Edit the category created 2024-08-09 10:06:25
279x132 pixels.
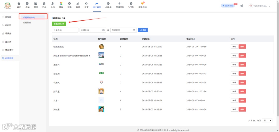point(234,55)
